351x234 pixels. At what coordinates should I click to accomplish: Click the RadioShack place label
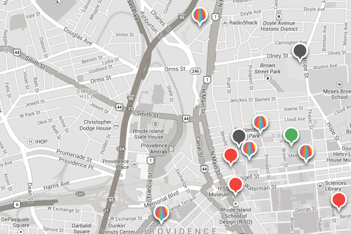[x=243, y=23]
